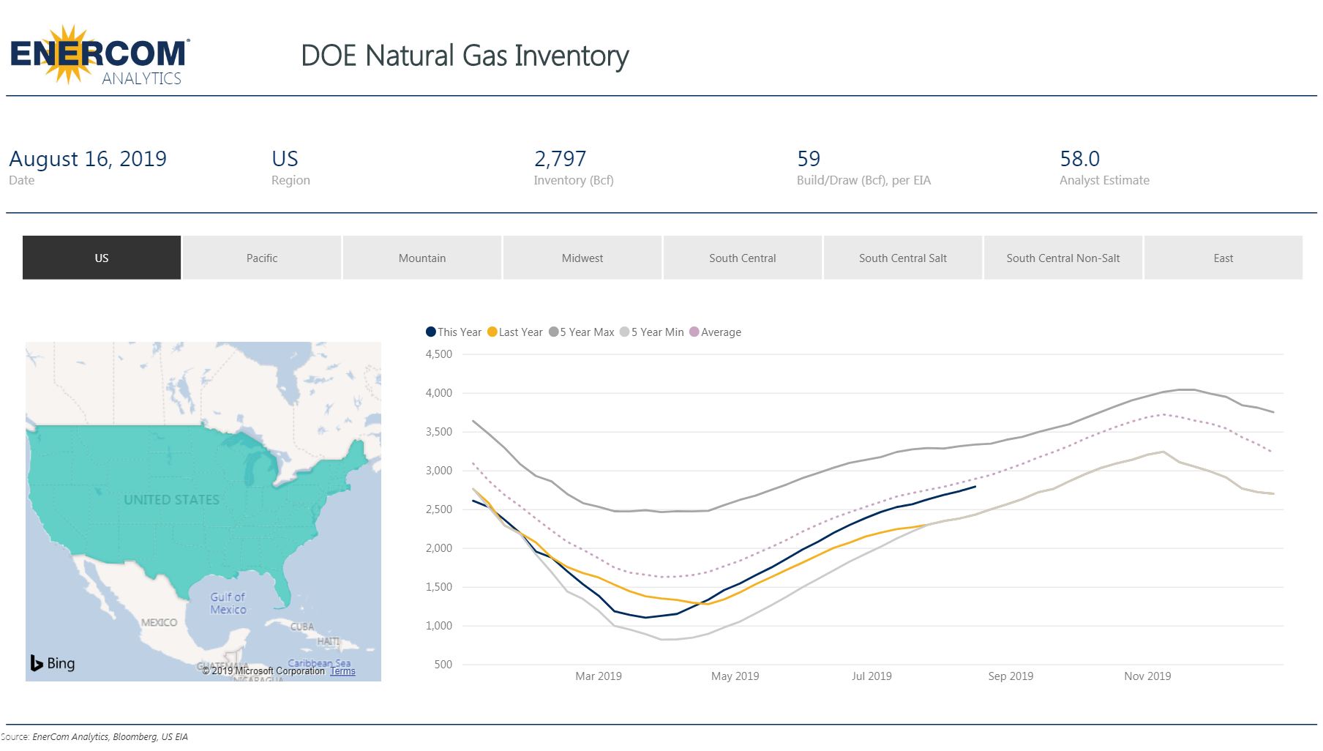Switch to the Pacific region tab
This screenshot has height=751, width=1323.
point(262,258)
